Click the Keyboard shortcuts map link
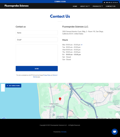The height and width of the screenshot is (137, 120). [91, 118]
